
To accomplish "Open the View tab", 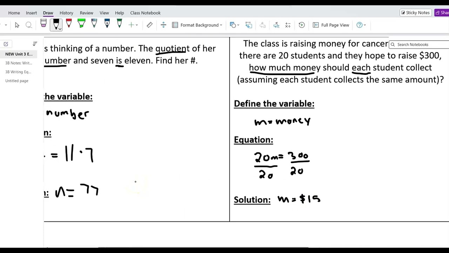I will (x=104, y=13).
